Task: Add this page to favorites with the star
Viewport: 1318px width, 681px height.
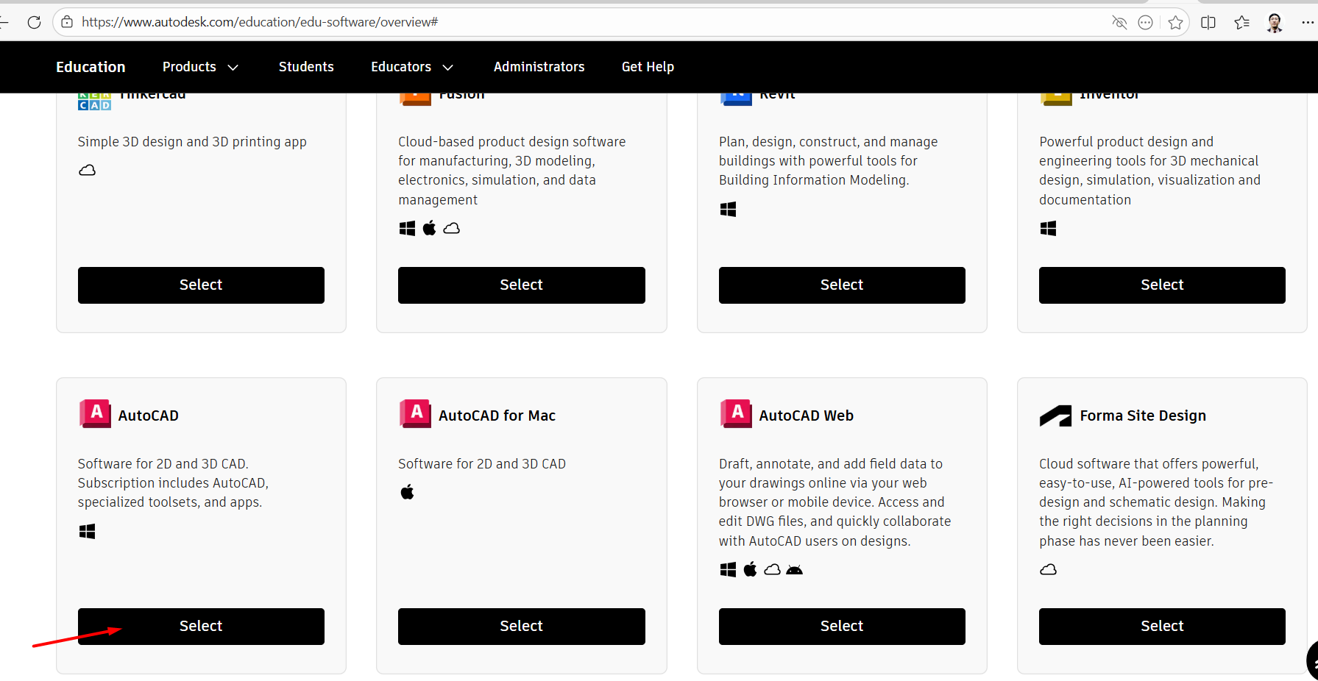Action: point(1175,23)
